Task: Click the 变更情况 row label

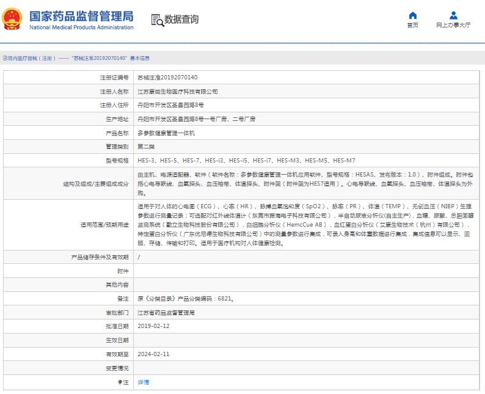Action: click(117, 368)
